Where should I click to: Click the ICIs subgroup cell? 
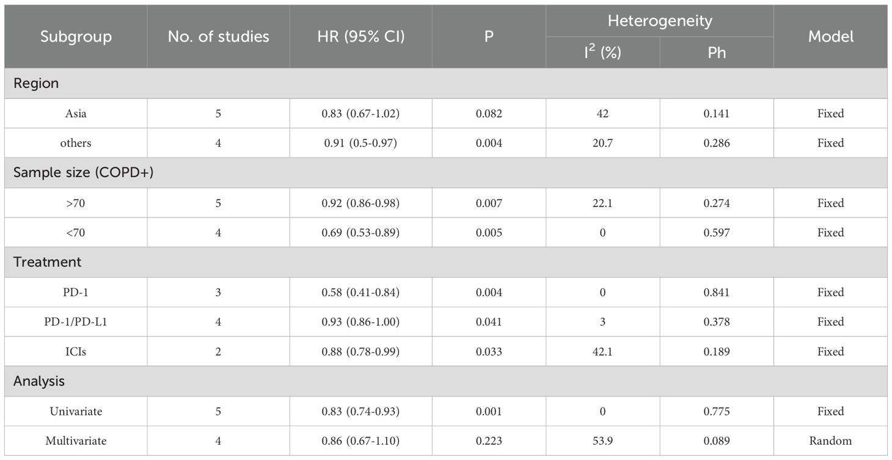(76, 352)
